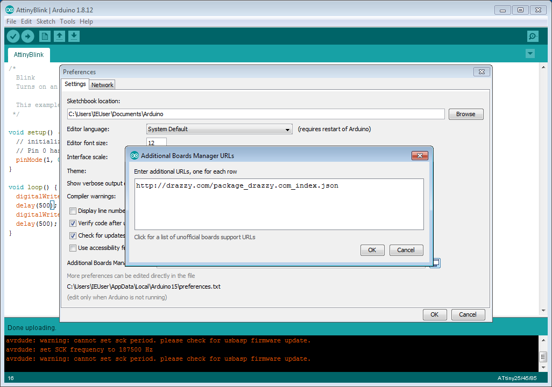This screenshot has width=552, height=387.
Task: Open the File menu
Action: 11,21
